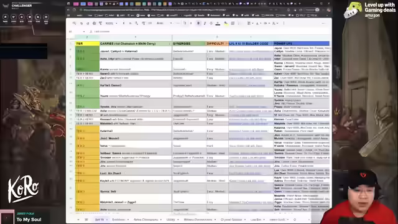The width and height of the screenshot is (398, 224).
Task: Click the search magnifier icon in Sheets toolbar
Action: 75,23
